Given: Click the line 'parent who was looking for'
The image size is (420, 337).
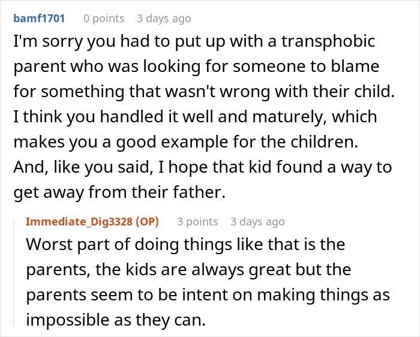Looking at the screenshot, I should (x=196, y=67).
